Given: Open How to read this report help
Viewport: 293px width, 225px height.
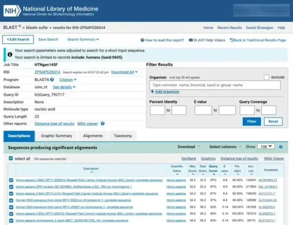Looking at the screenshot, I should (162, 40).
